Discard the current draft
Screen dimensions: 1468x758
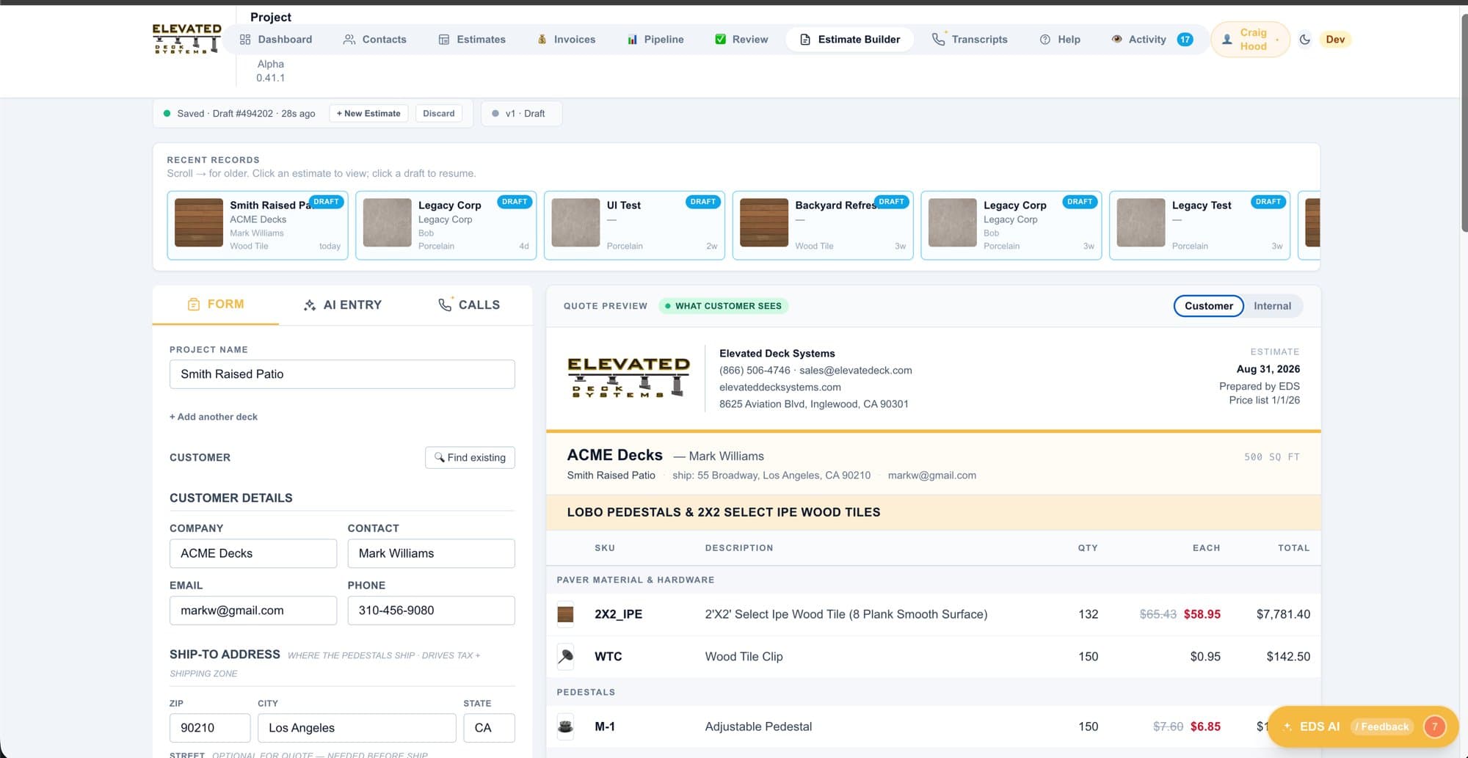pyautogui.click(x=439, y=114)
